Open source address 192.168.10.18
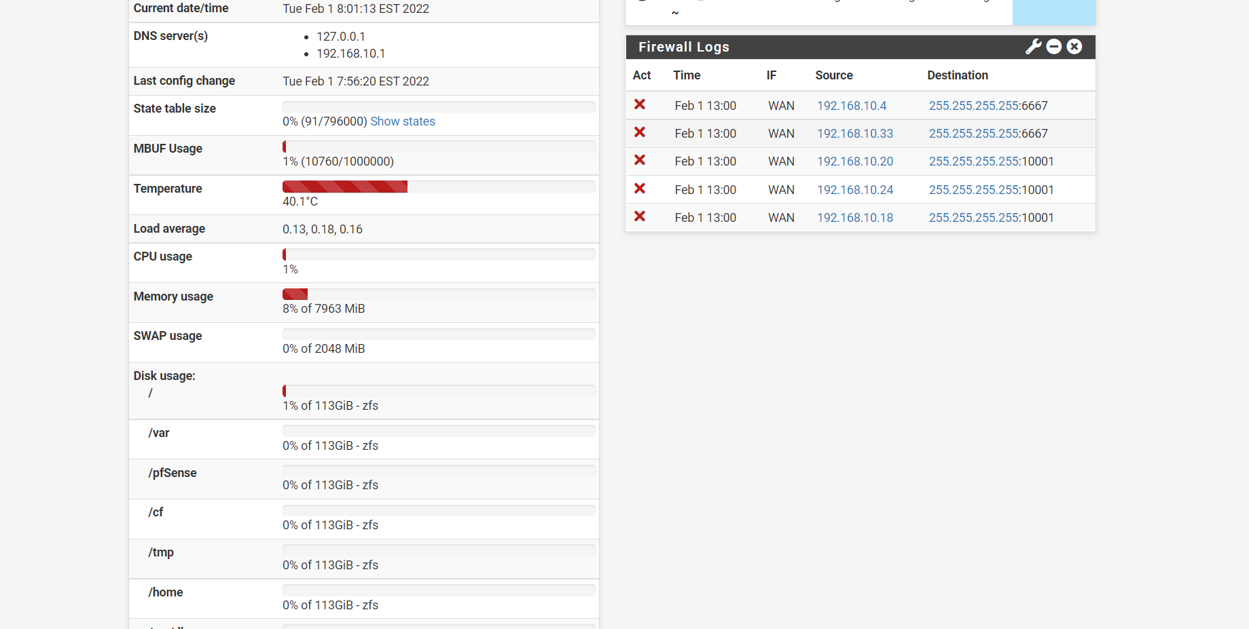The height and width of the screenshot is (629, 1249). click(855, 218)
